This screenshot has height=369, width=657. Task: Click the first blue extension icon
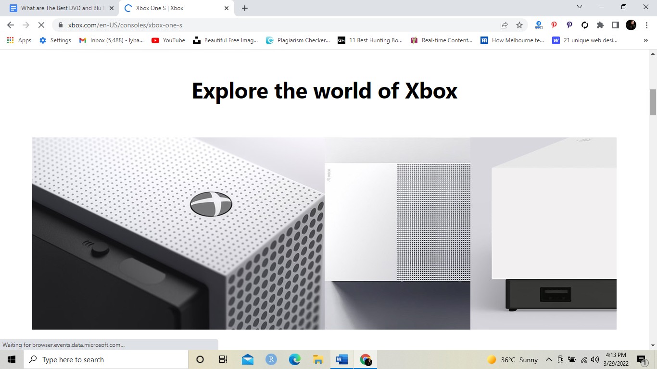539,25
